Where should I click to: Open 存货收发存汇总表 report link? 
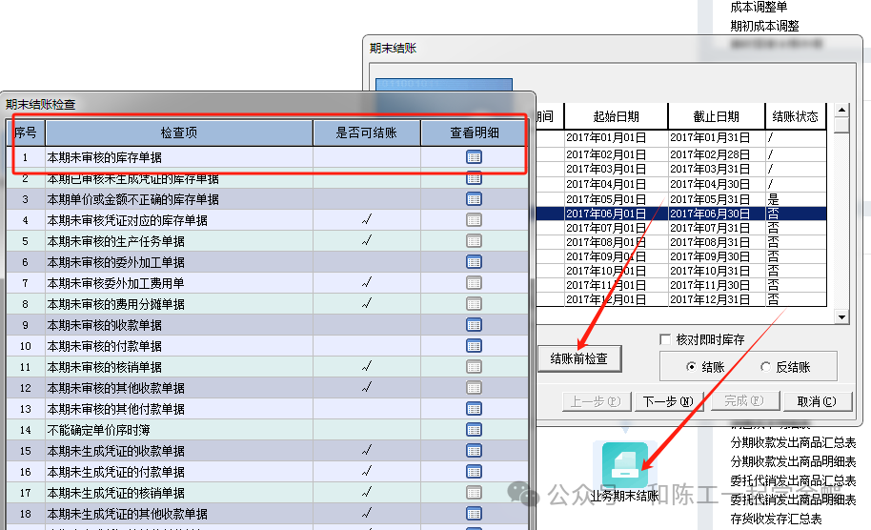(776, 519)
